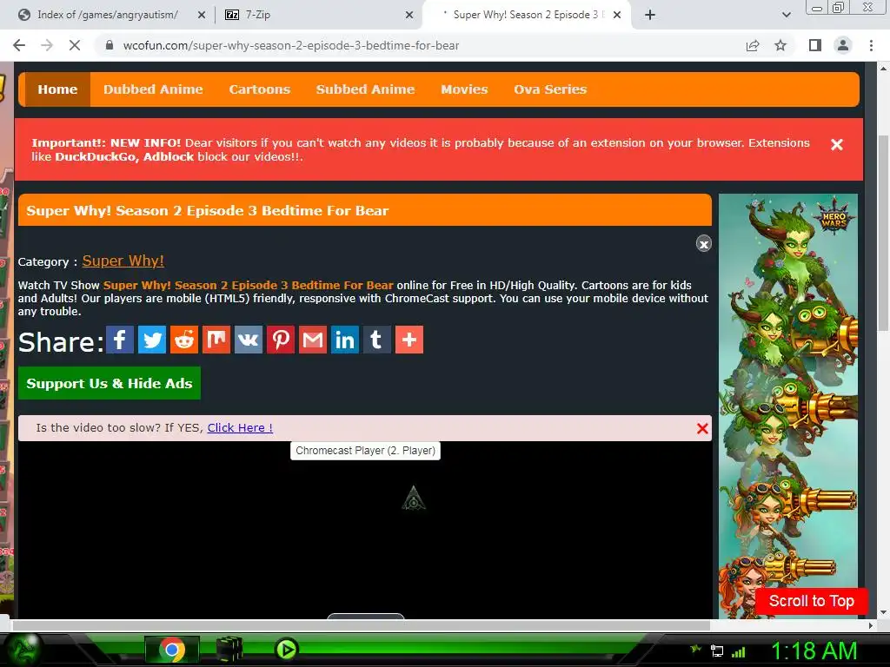This screenshot has width=890, height=667.
Task: Open Subbed Anime section
Action: (x=365, y=89)
